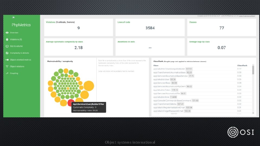This screenshot has width=260, height=146.
Task: Select App\Transformers\Acumatica\Base row
Action: pos(203,72)
